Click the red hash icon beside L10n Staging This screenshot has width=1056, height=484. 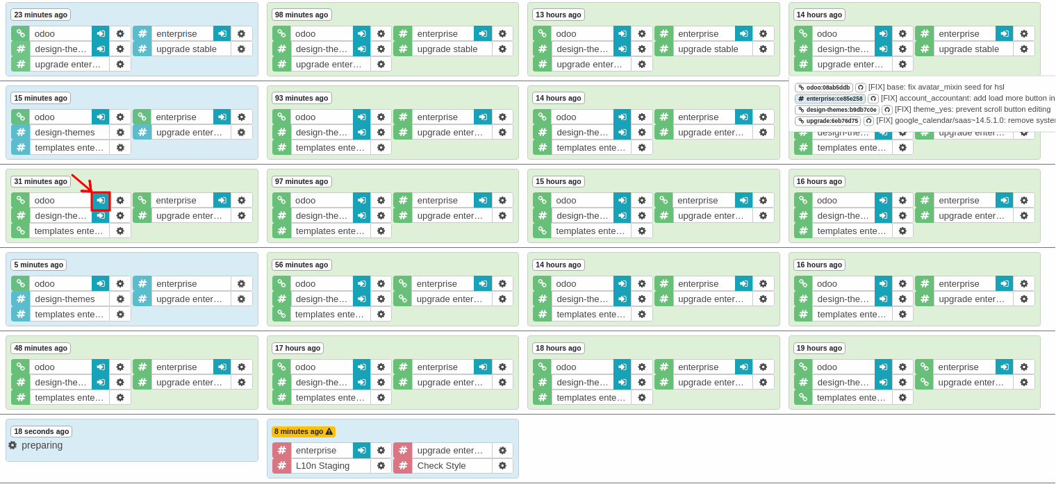pos(281,466)
